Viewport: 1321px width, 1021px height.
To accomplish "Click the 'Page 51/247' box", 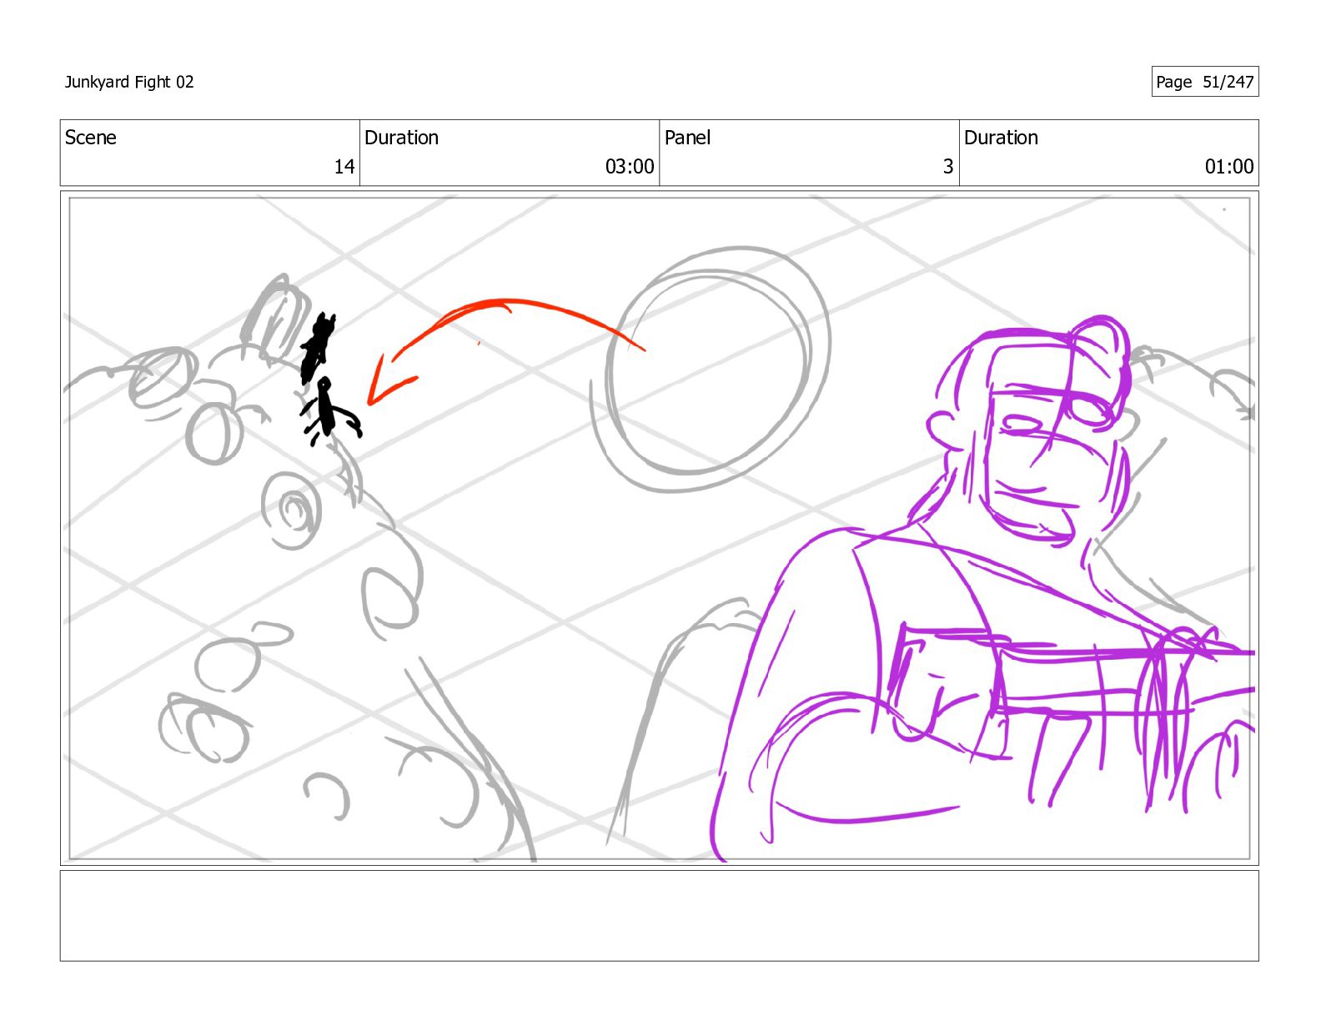I will pos(1204,82).
